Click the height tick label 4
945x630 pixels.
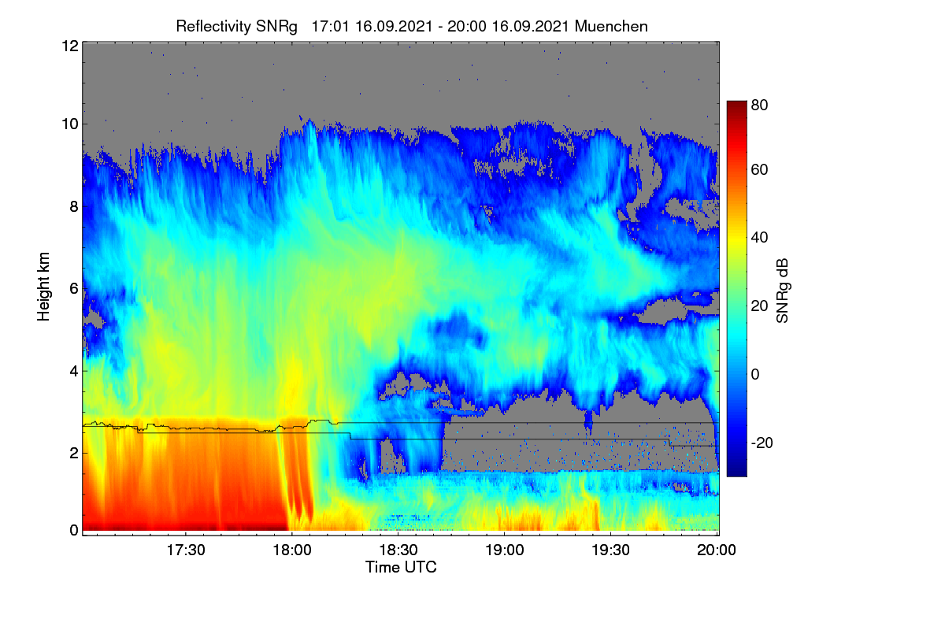coord(73,371)
